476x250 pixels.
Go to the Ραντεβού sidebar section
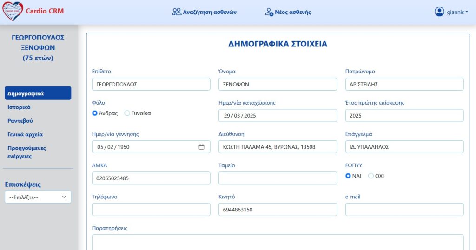20,121
